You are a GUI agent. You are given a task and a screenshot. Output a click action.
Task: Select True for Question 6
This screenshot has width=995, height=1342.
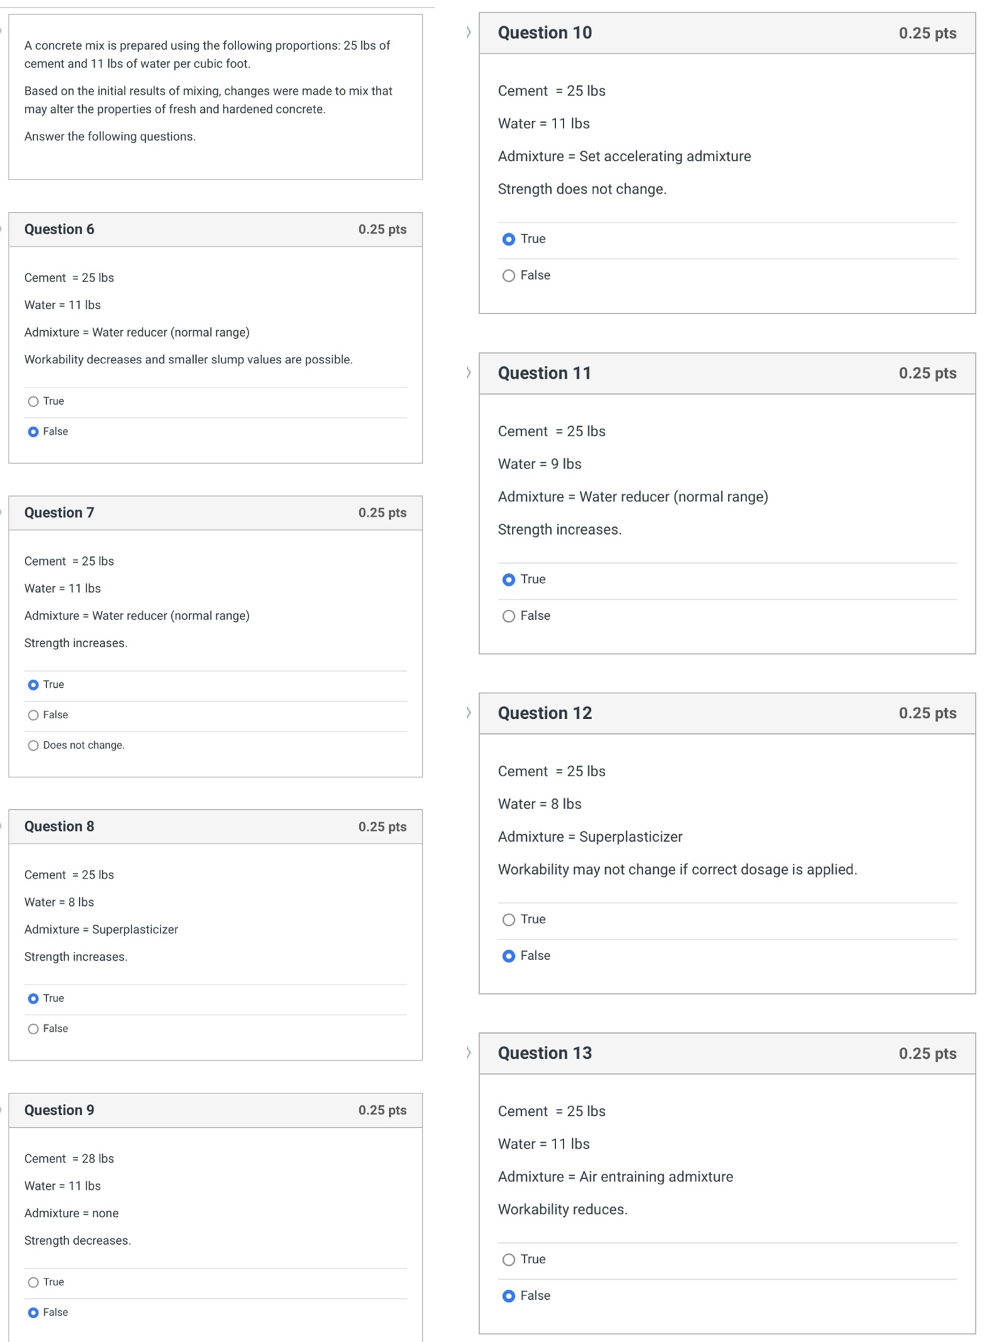pos(34,401)
